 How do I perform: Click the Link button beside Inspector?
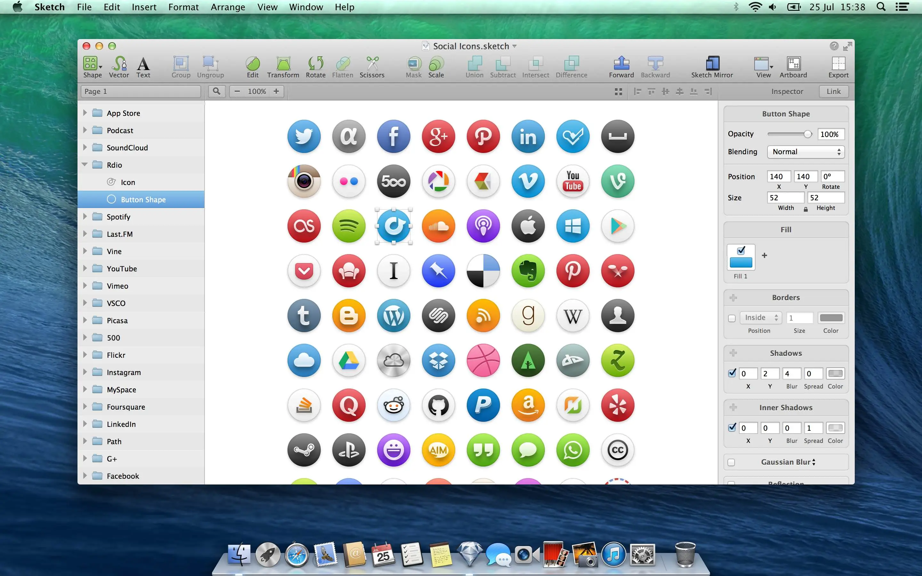[833, 92]
